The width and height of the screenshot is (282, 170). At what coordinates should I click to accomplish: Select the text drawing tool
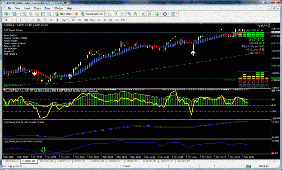click(x=51, y=20)
